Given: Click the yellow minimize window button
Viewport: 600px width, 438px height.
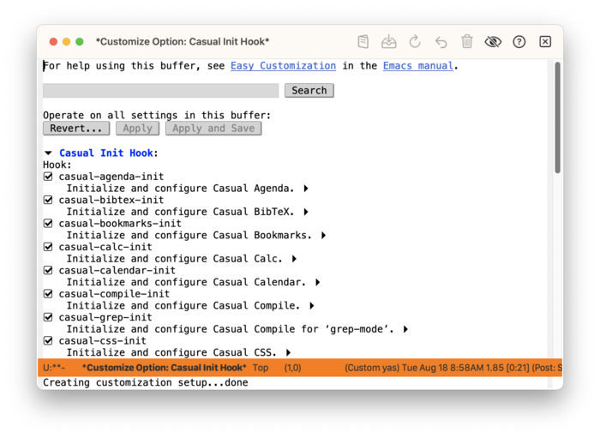Looking at the screenshot, I should [x=67, y=41].
